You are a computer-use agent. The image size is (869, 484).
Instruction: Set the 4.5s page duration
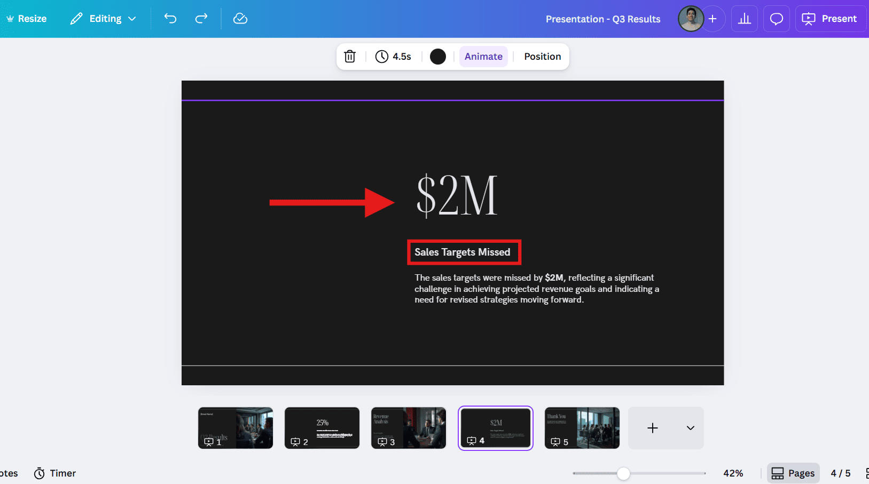394,57
